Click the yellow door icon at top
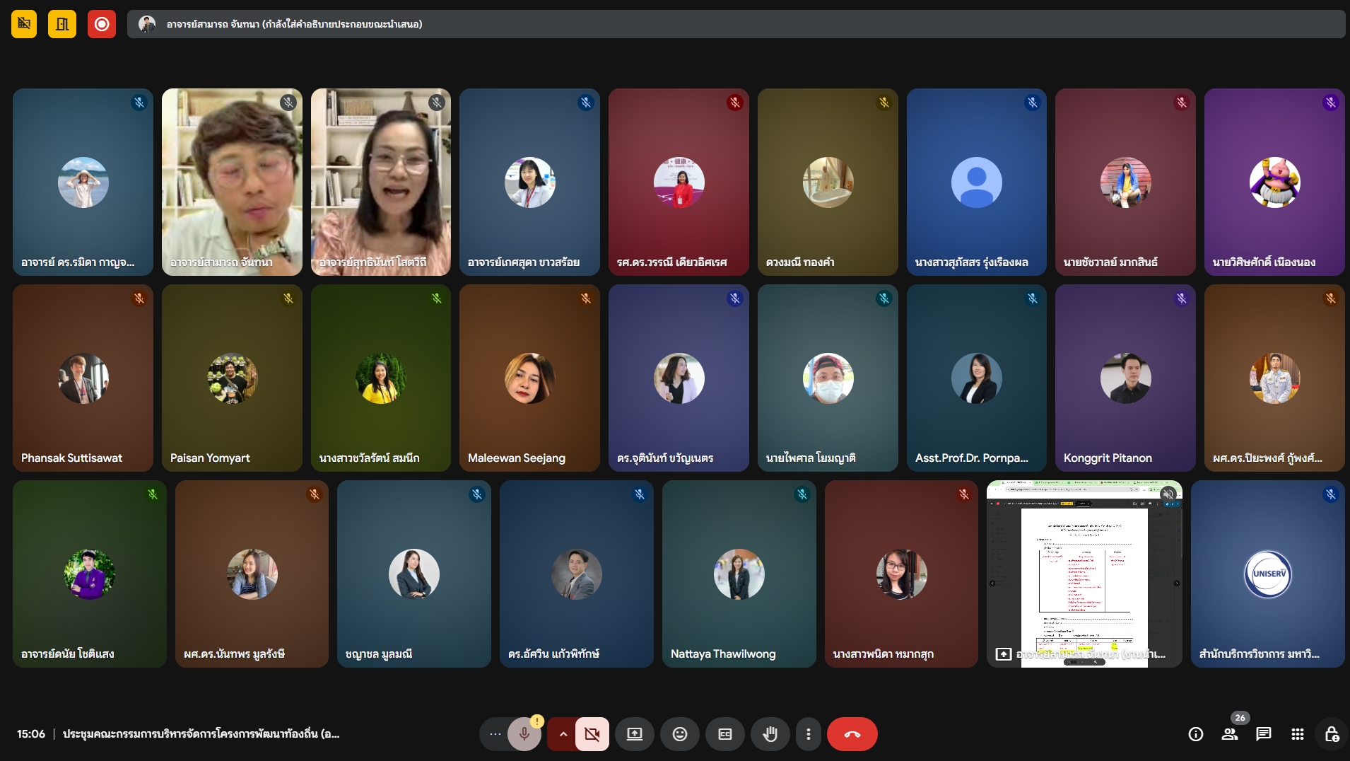Image resolution: width=1350 pixels, height=761 pixels. [x=62, y=24]
